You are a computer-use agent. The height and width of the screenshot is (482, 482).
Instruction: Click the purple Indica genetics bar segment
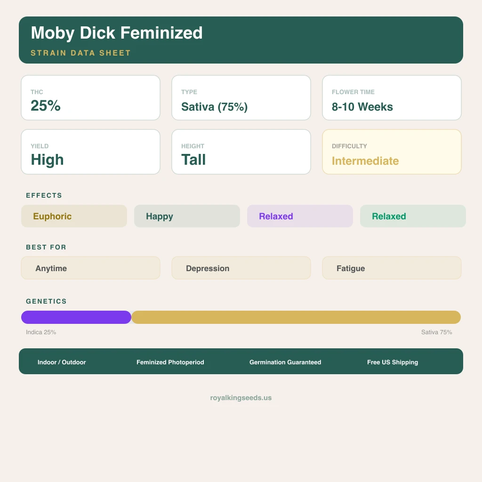pos(76,317)
